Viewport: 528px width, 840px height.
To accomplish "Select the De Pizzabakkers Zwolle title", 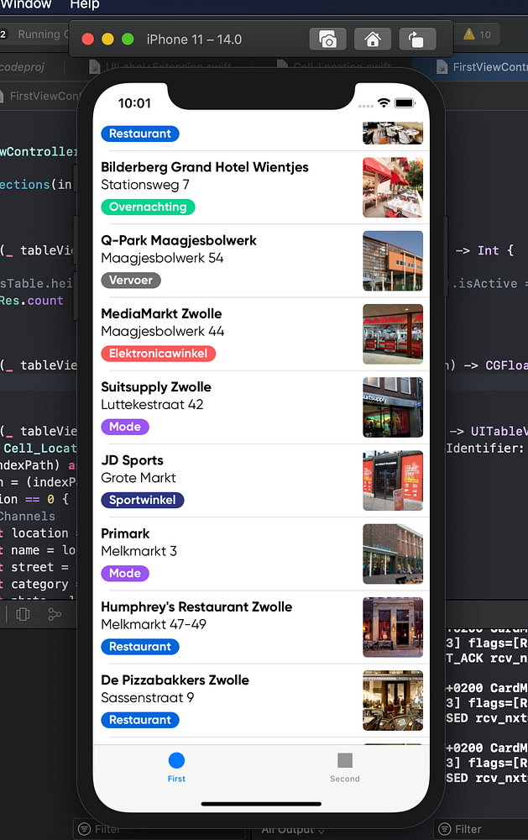I will pos(175,680).
